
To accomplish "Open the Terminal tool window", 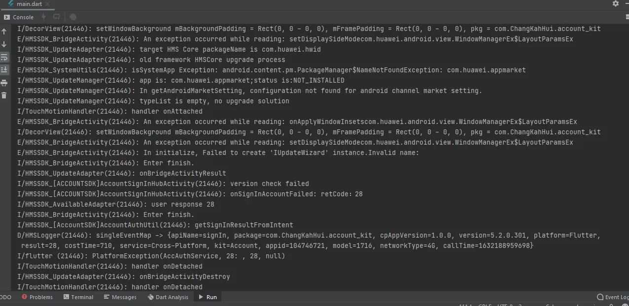I will pyautogui.click(x=78, y=297).
